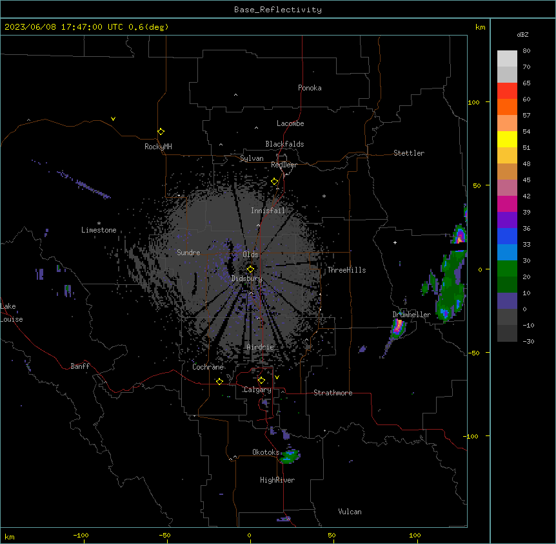Select the red swatch in dBZ legend
The width and height of the screenshot is (556, 544).
[507, 90]
